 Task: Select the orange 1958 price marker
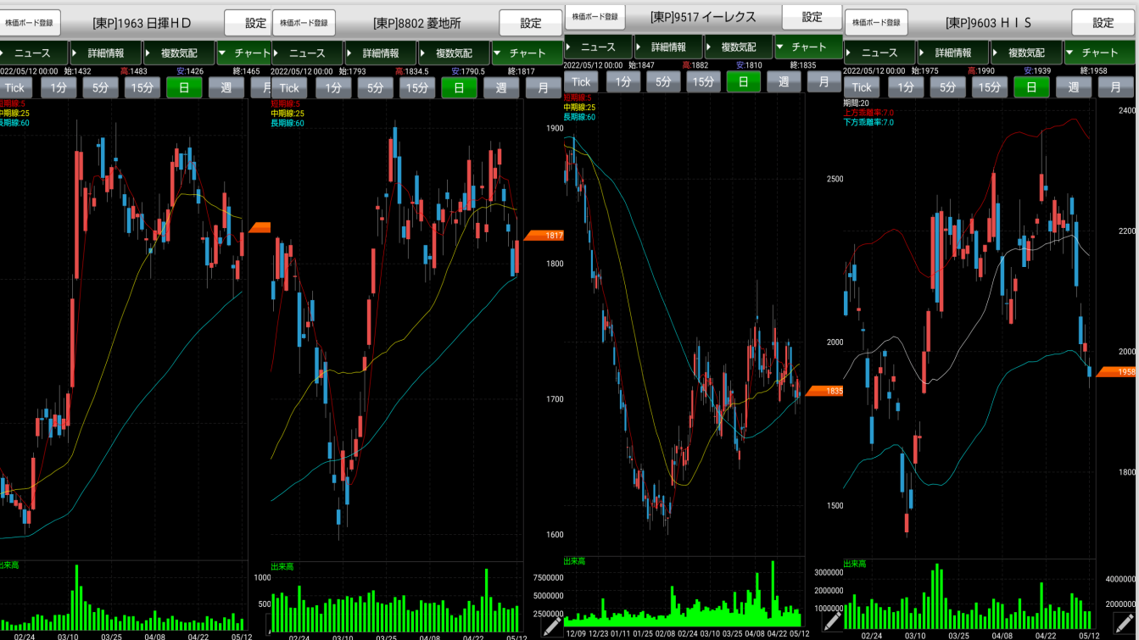pyautogui.click(x=1116, y=371)
